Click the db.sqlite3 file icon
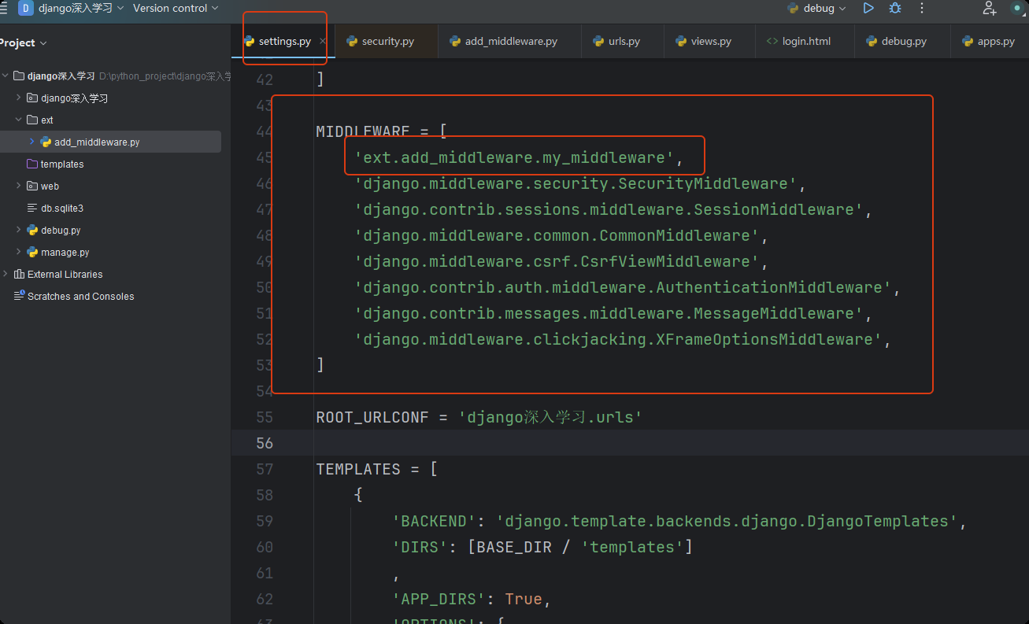Viewport: 1029px width, 624px height. tap(32, 209)
